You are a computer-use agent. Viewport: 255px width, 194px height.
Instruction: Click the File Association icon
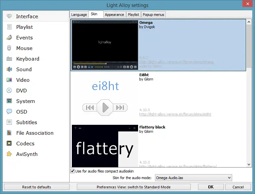tap(9, 133)
